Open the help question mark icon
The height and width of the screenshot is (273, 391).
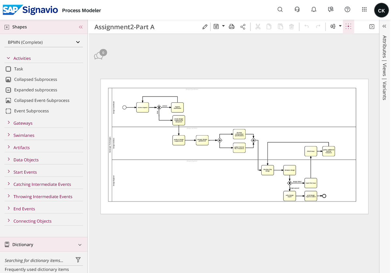pos(347,9)
